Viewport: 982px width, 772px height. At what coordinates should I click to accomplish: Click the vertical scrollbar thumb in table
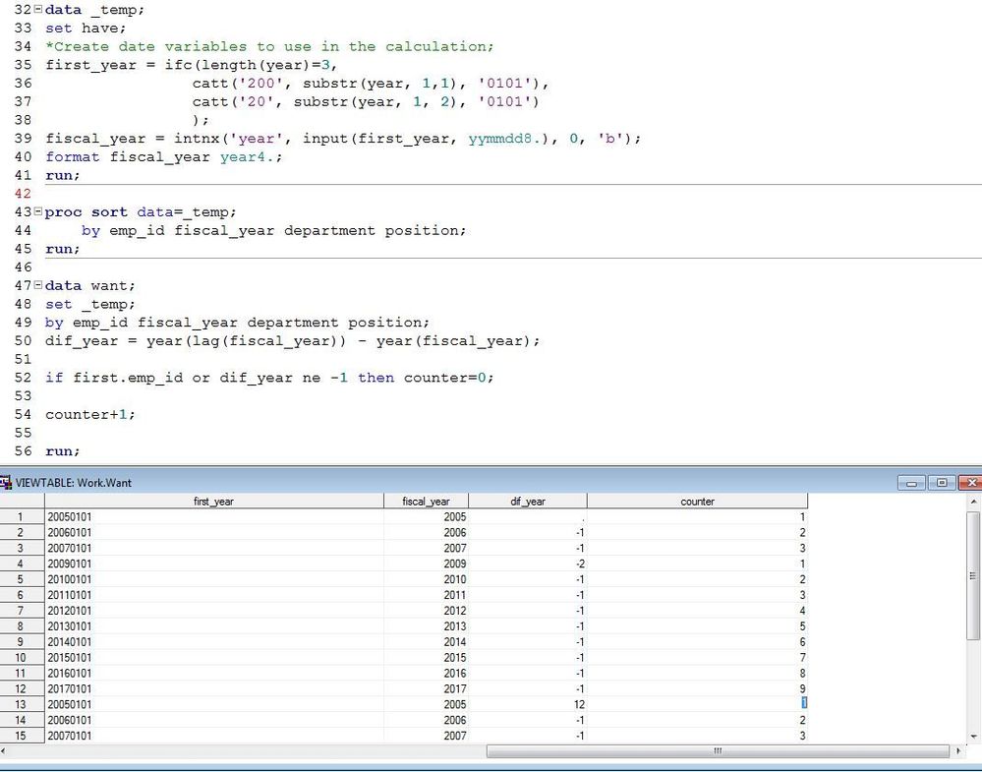[x=973, y=576]
